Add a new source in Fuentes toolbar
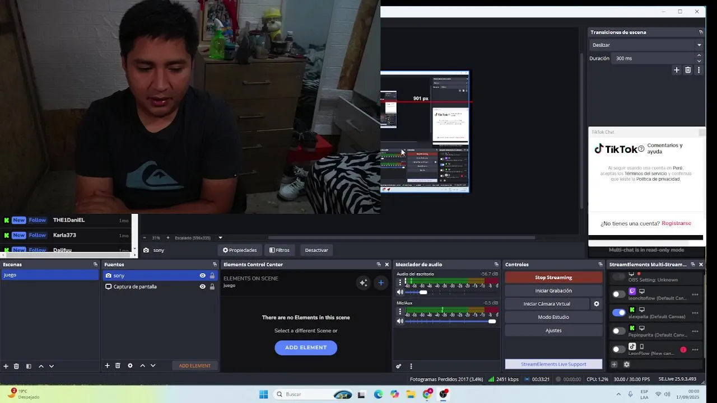This screenshot has height=403, width=717. point(107,365)
